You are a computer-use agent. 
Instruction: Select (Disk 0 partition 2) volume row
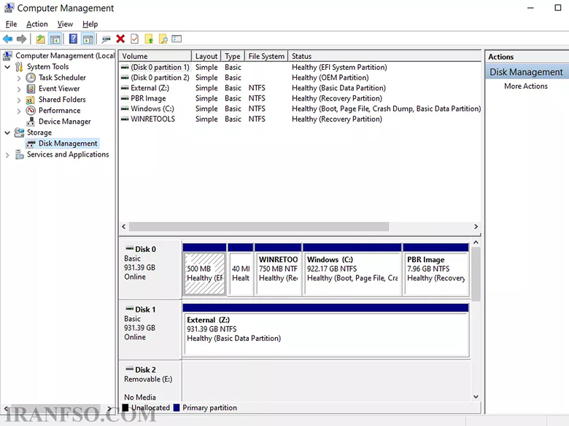(x=301, y=77)
